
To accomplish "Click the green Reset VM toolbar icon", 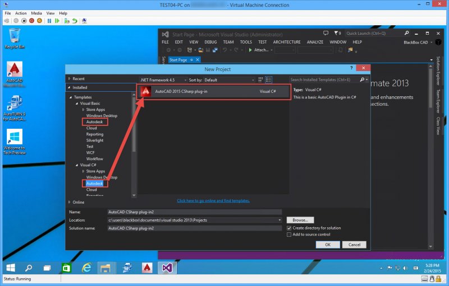I will click(57, 21).
